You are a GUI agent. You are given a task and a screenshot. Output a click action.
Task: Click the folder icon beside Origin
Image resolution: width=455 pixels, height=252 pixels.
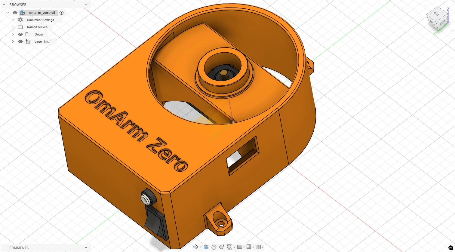pos(28,34)
